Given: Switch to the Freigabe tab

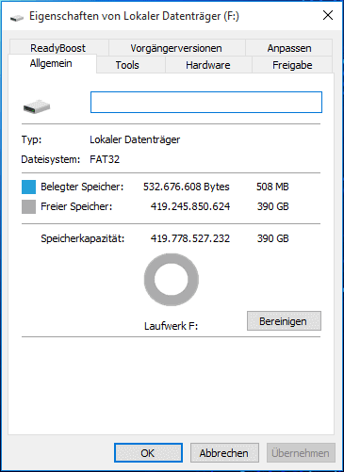Looking at the screenshot, I should [292, 65].
